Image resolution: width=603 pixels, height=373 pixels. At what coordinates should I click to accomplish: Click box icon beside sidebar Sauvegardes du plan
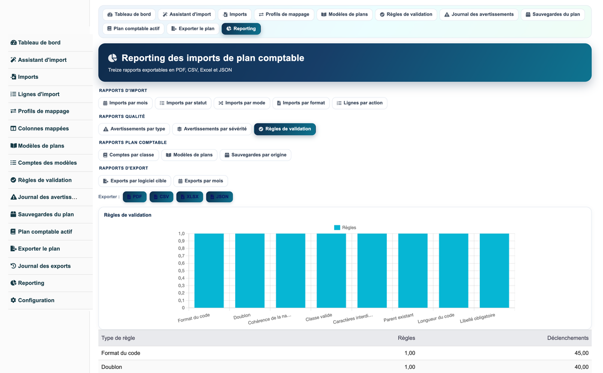point(14,214)
